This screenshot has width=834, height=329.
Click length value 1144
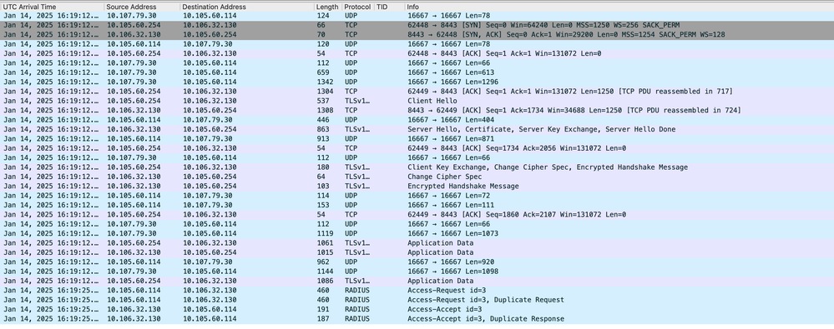tap(324, 272)
